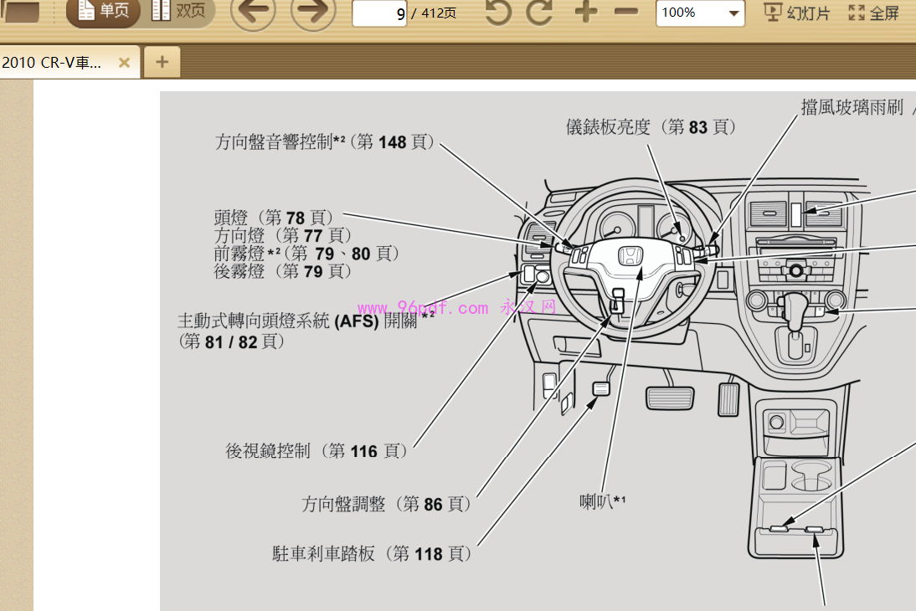Click the www.96pdf.com watermark link
The width and height of the screenshot is (916, 611).
[x=423, y=308]
